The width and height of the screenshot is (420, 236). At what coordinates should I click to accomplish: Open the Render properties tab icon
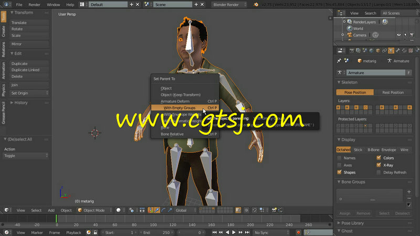(352, 50)
